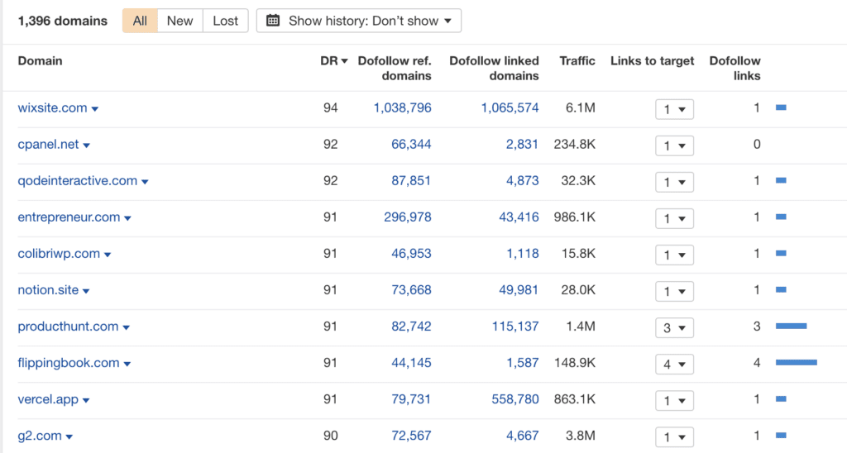Screen dimensions: 847x453
Task: Expand the caret beside vercel.app
Action: click(x=86, y=401)
